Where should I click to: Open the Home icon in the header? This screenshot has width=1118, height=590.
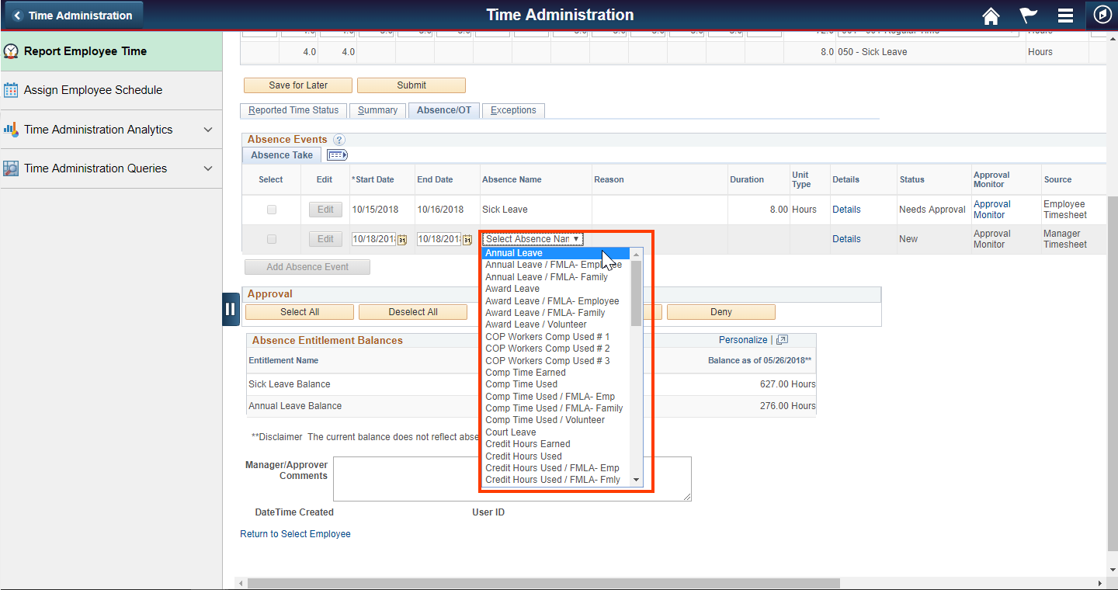coord(991,15)
